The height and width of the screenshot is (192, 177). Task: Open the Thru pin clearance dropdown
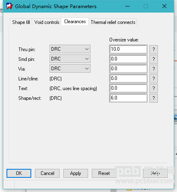pyautogui.click(x=70, y=49)
